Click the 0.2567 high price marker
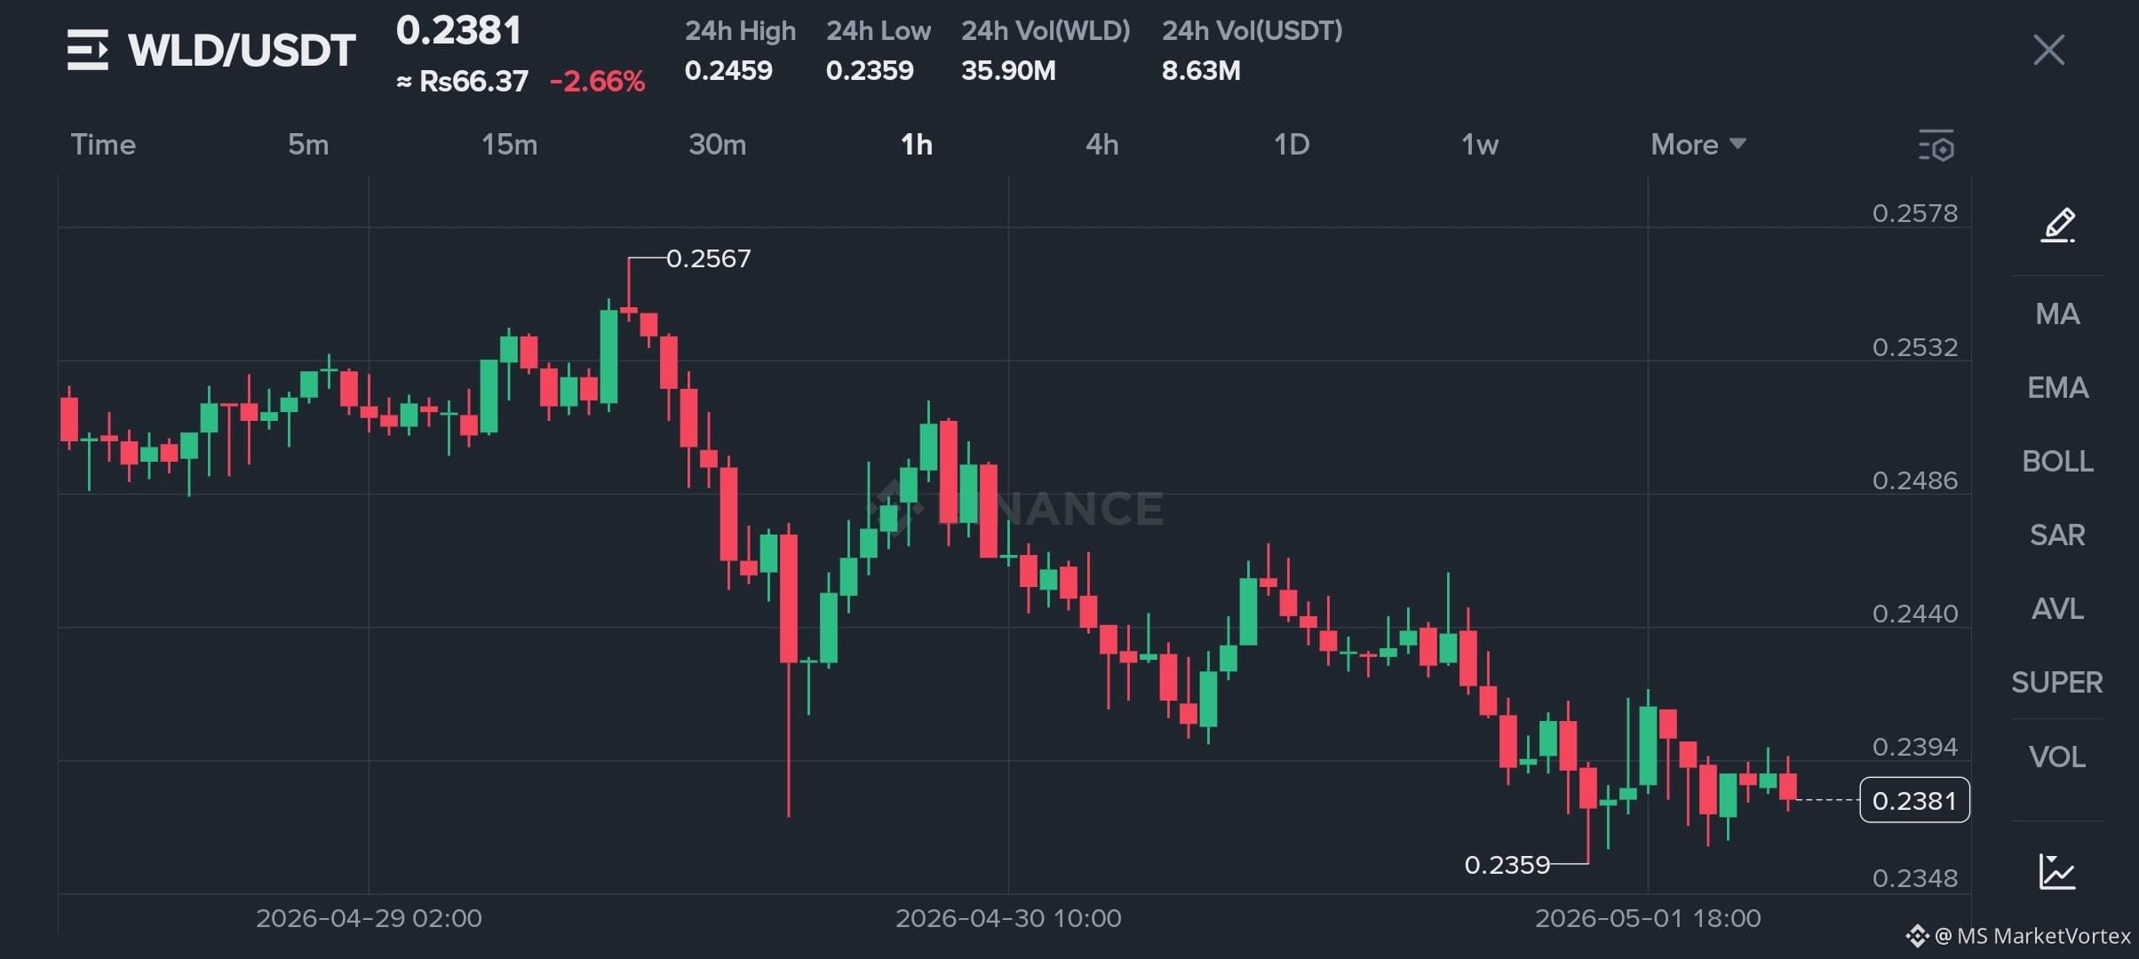2139x959 pixels. tap(708, 258)
